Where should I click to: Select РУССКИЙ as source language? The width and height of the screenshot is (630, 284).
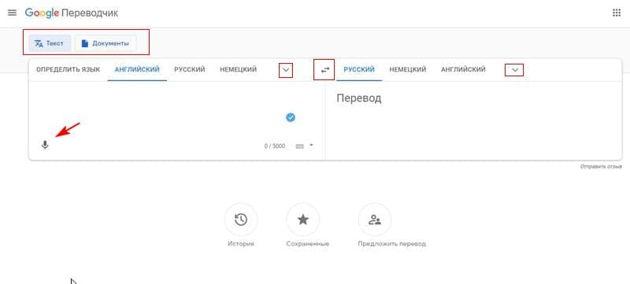[190, 69]
